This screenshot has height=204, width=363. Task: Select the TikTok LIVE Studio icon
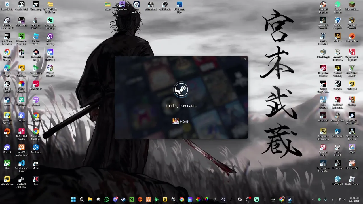21,135
